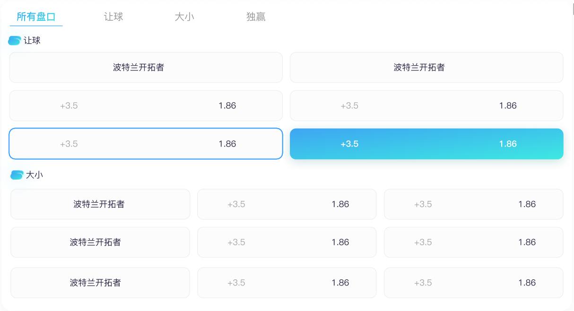Select second-row 波特兰开拓者 cell under 大小
Image resolution: width=574 pixels, height=311 pixels.
(x=100, y=242)
